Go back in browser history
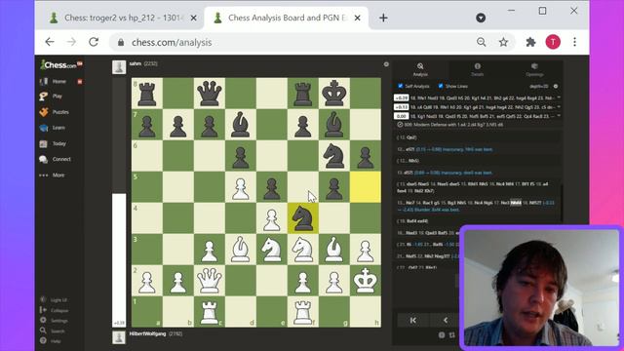This screenshot has height=351, width=624. (x=50, y=42)
